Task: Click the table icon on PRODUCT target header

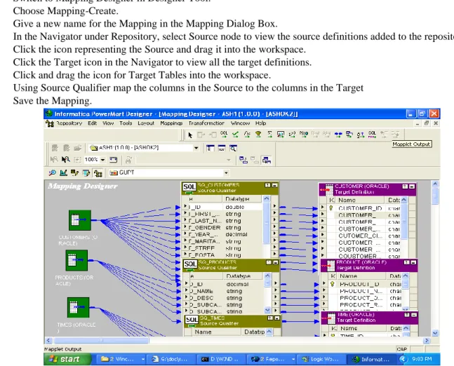Action: (x=328, y=266)
